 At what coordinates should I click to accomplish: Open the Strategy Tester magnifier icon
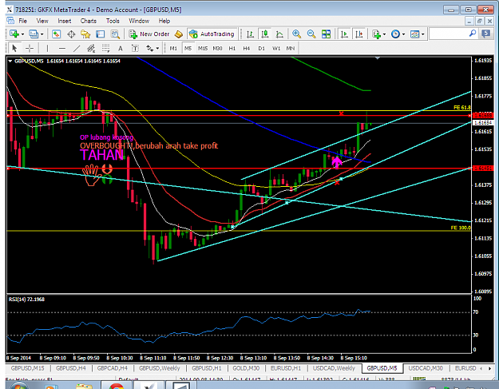coord(115,34)
